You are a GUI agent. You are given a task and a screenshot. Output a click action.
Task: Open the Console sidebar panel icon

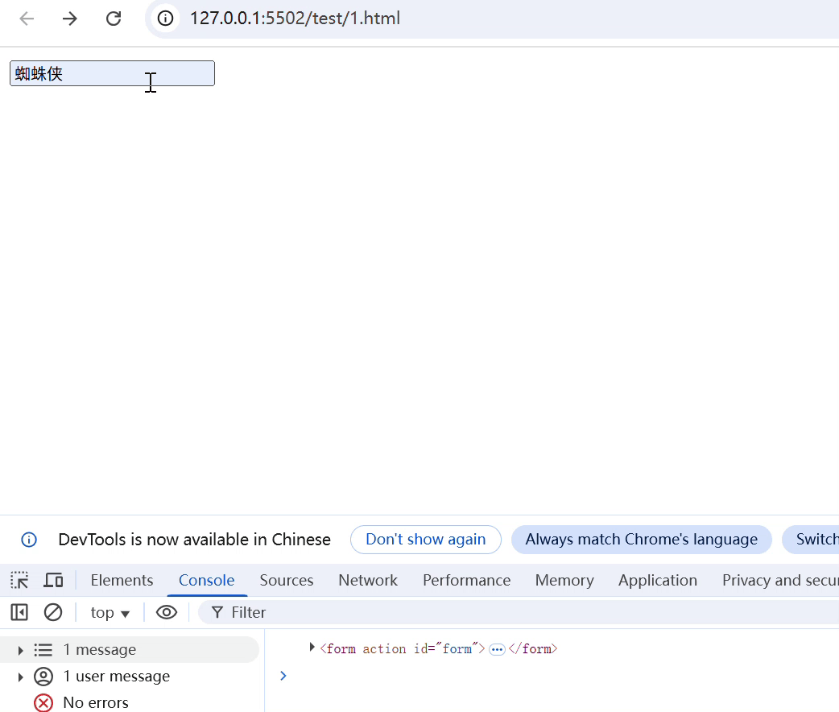point(19,612)
